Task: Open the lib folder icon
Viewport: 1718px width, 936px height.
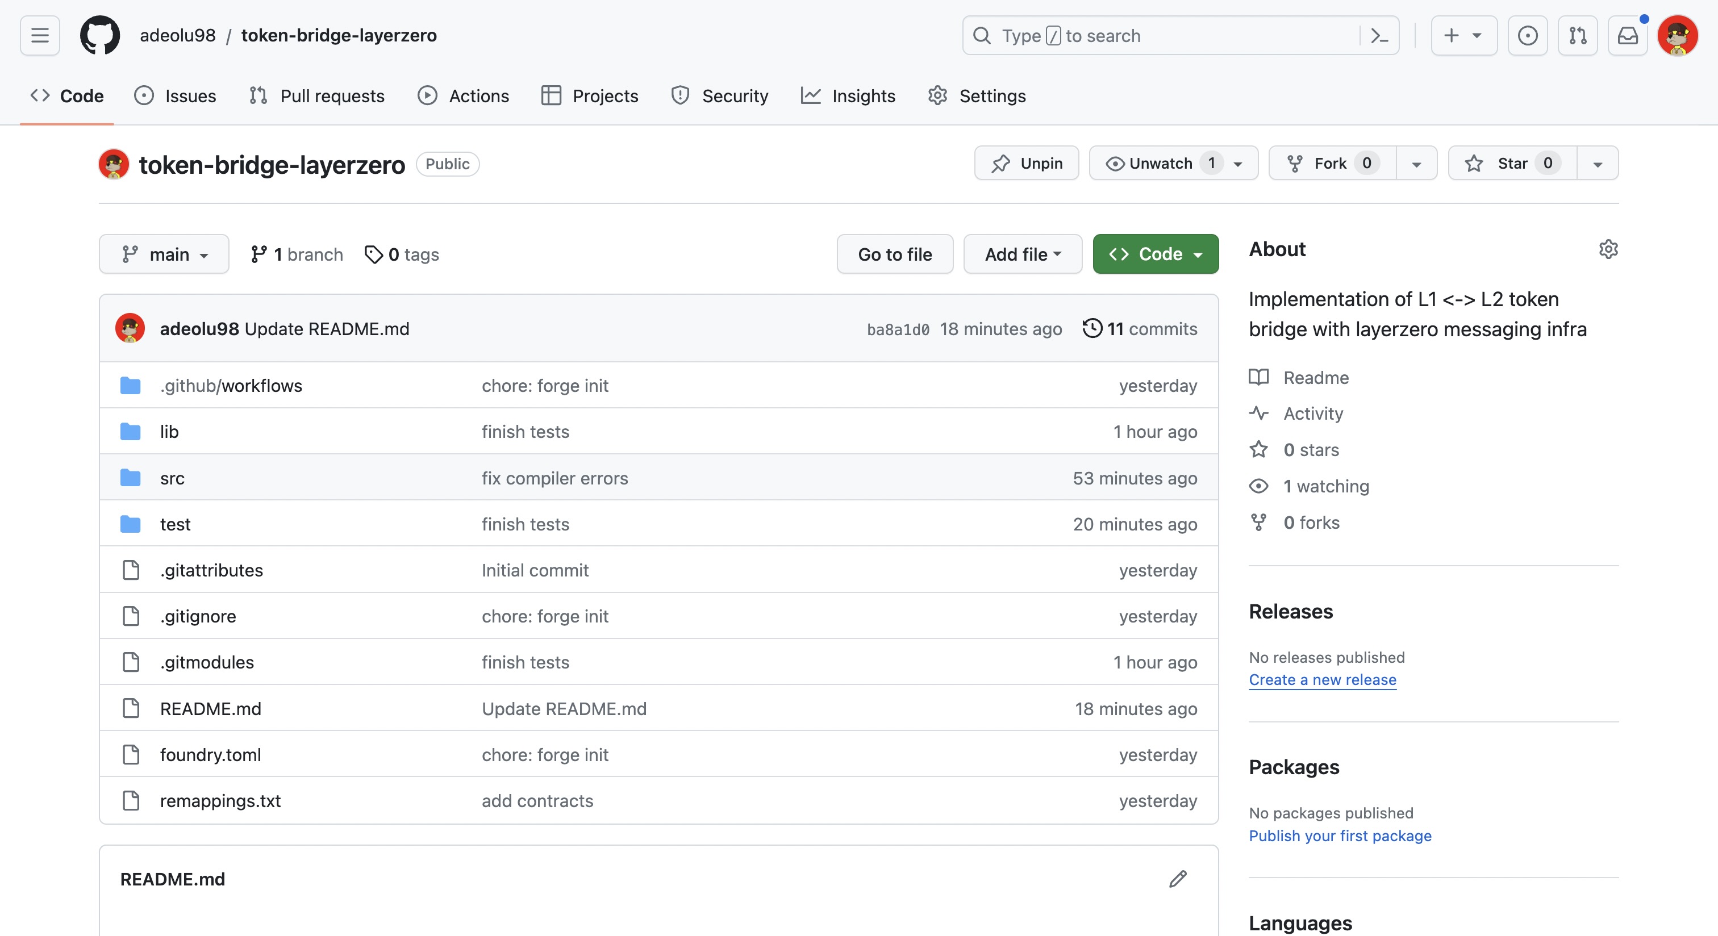Action: [131, 431]
